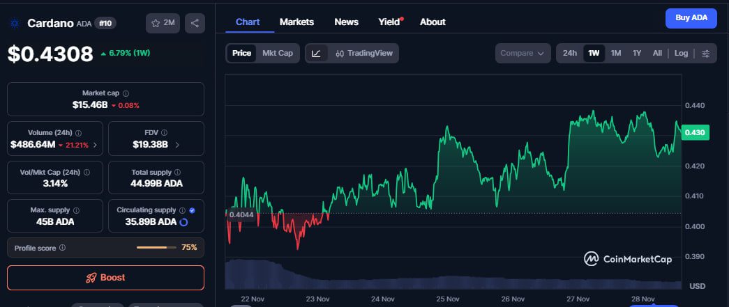This screenshot has height=307, width=729.
Task: Open the FDV info icon
Action: coord(164,133)
